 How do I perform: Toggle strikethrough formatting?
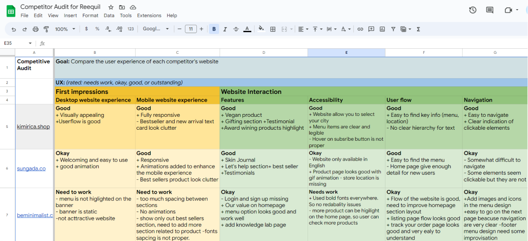[236, 29]
